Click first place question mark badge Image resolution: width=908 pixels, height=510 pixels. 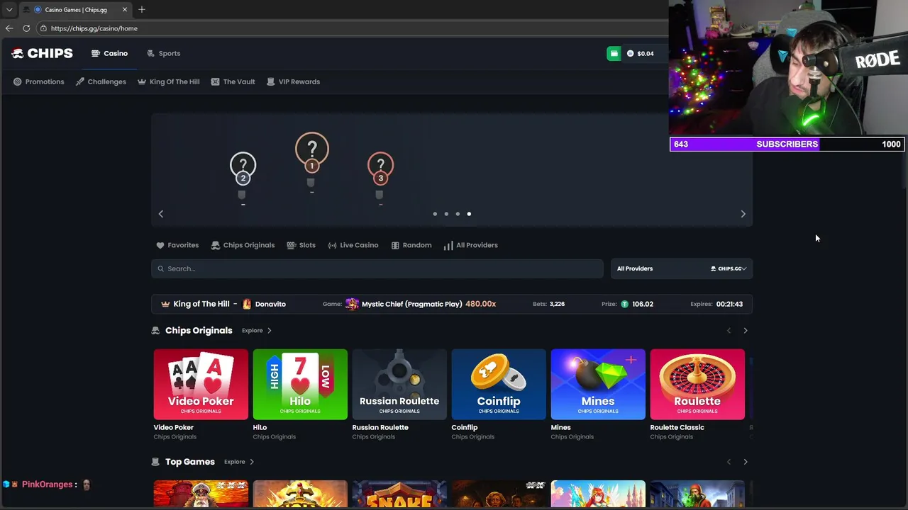click(311, 152)
